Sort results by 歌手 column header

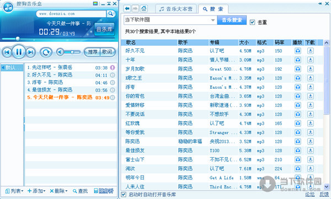click(193, 42)
